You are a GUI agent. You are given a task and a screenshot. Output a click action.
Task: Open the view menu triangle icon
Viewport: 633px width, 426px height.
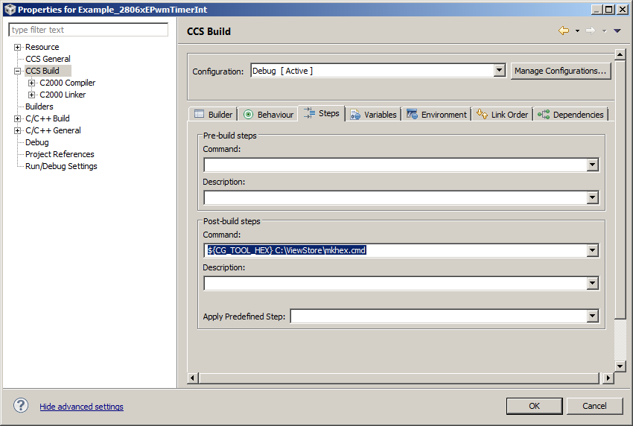point(617,31)
